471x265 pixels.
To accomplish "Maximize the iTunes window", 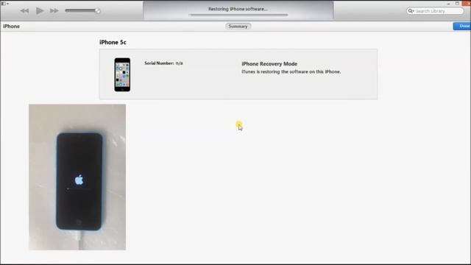I will (457, 4).
